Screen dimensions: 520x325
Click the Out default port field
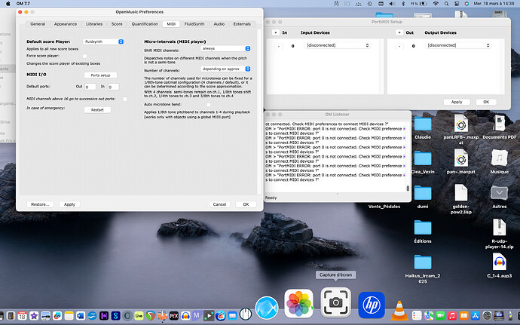click(90, 87)
